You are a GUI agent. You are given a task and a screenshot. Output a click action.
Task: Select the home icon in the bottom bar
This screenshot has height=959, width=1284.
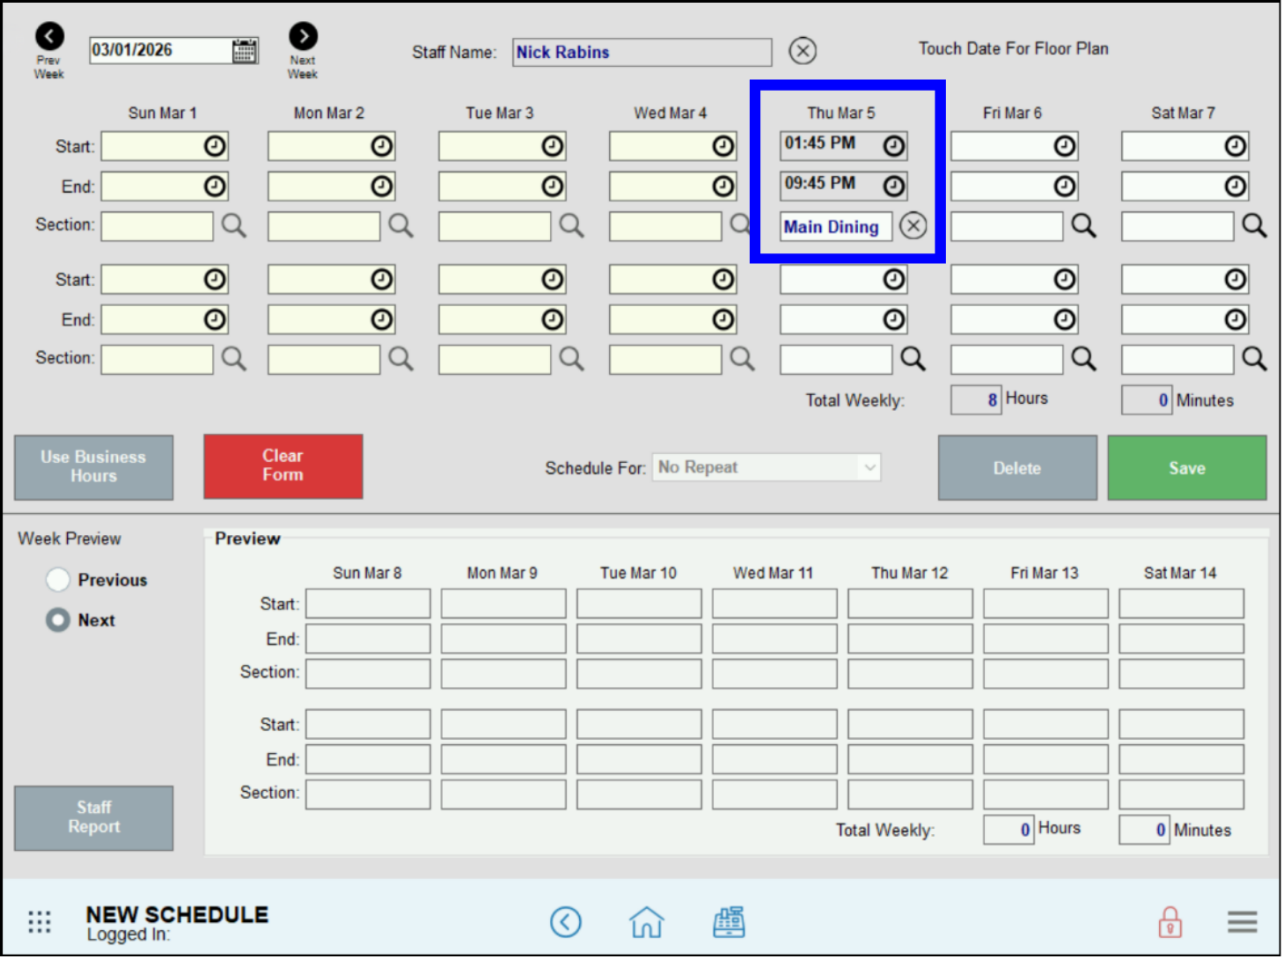(647, 922)
